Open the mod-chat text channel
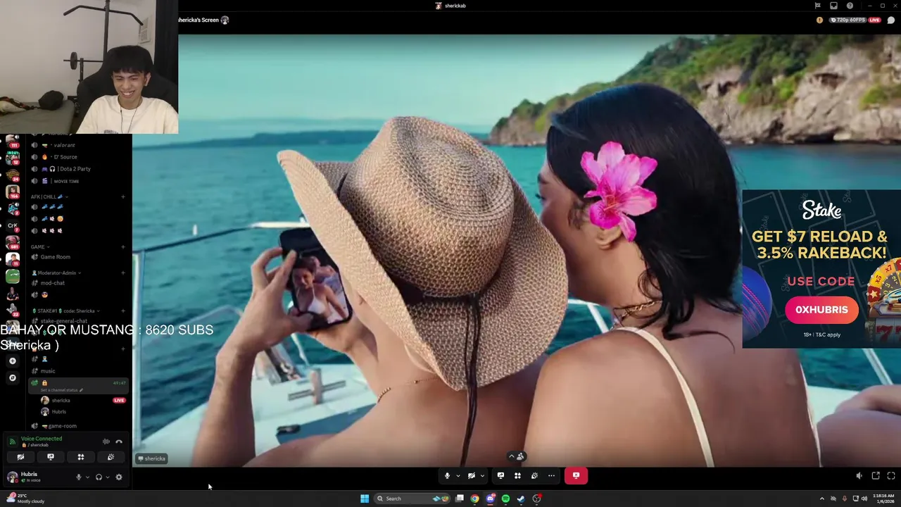This screenshot has width=901, height=507. click(x=77, y=283)
